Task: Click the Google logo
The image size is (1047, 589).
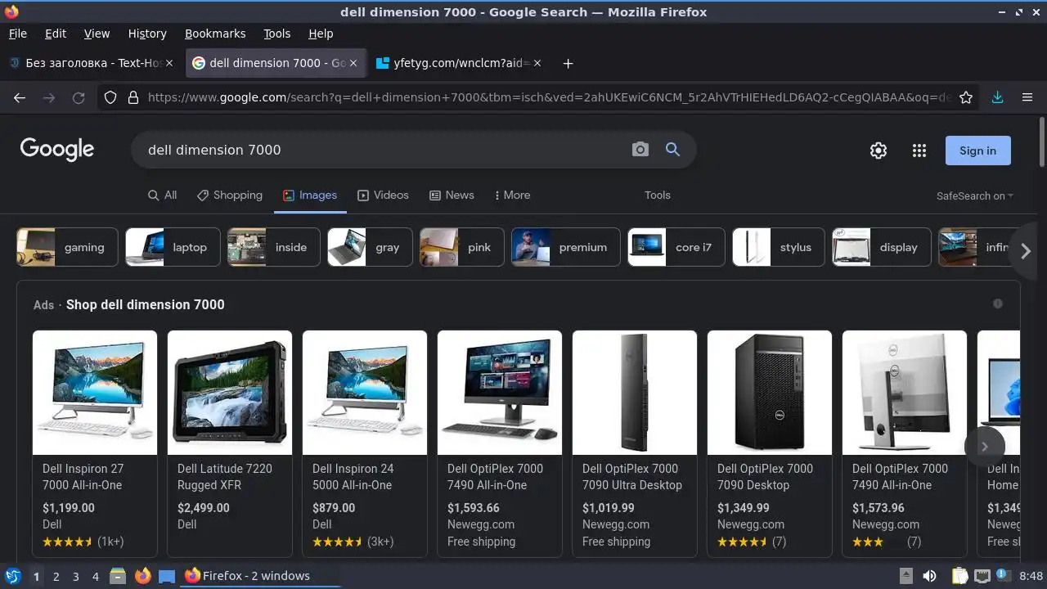Action: click(57, 150)
